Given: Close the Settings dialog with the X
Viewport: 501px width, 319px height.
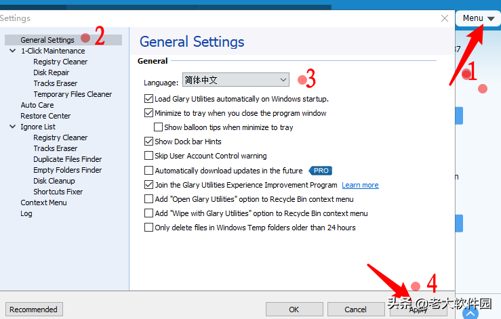Looking at the screenshot, I should (x=445, y=18).
